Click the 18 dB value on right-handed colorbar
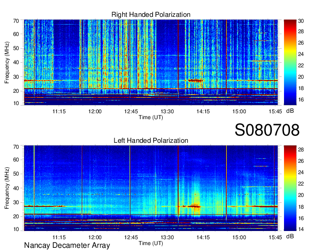The image size is (309, 251). 301,88
